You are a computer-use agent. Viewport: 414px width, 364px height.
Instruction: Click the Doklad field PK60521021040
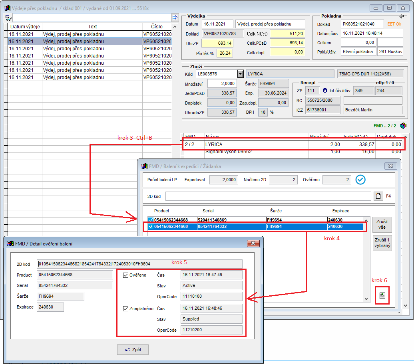click(362, 24)
